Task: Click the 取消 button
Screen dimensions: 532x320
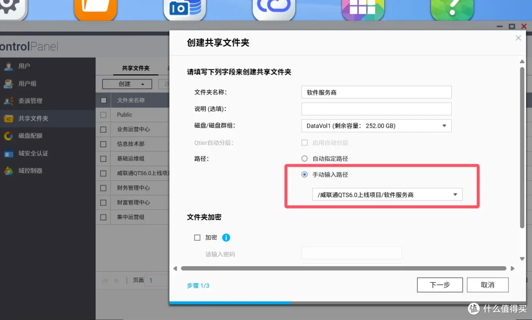Action: (488, 284)
